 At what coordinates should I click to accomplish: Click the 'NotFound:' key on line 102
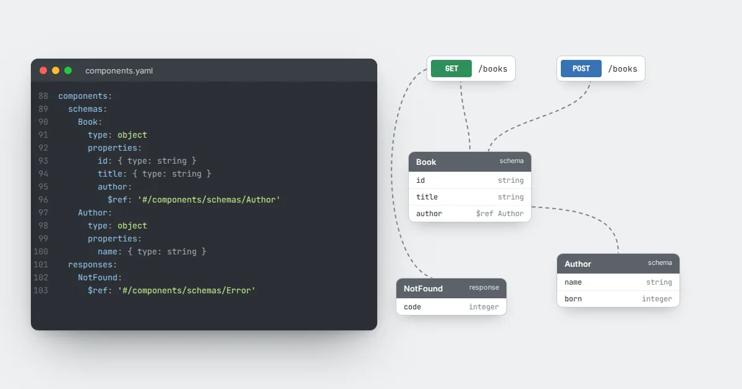(x=100, y=278)
